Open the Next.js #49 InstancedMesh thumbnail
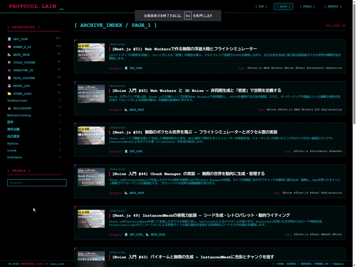356x267 pixels. (x=91, y=219)
